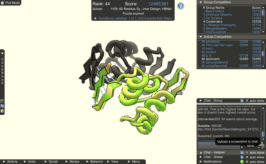Image resolution: width=266 pixels, height=164 pixels.
Task: Collapse the Cookbook side panel arrow
Action: tap(2, 53)
